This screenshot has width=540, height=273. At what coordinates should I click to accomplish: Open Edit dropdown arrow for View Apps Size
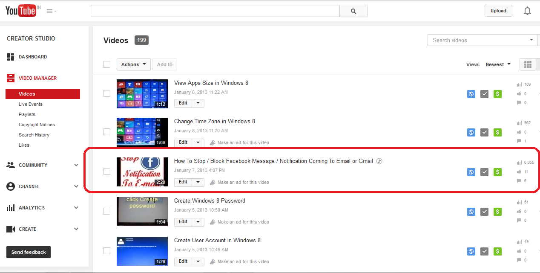[x=198, y=103]
